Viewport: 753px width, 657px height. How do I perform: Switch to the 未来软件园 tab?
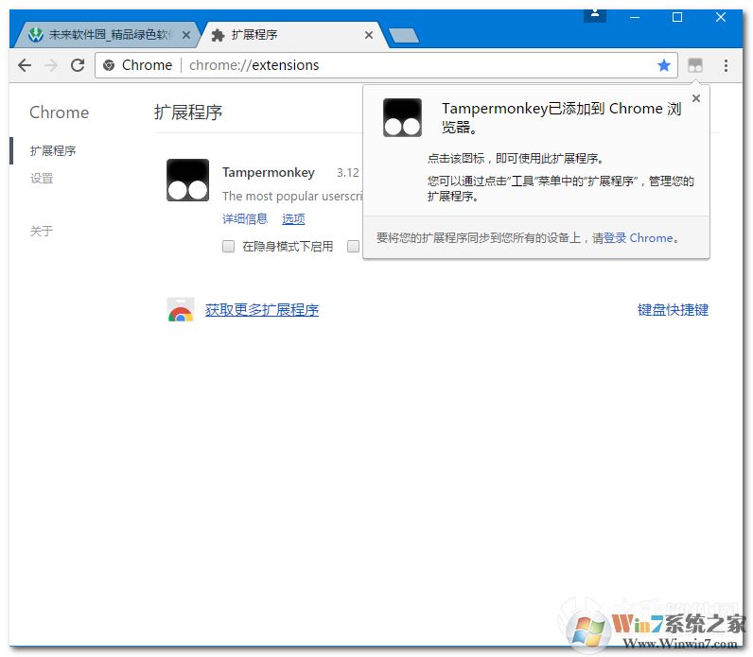[x=104, y=35]
